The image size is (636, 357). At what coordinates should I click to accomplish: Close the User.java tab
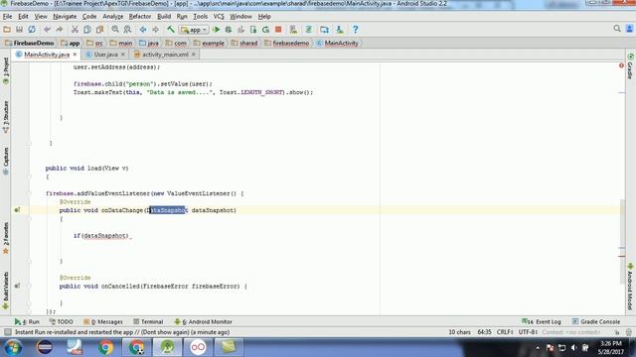(123, 55)
